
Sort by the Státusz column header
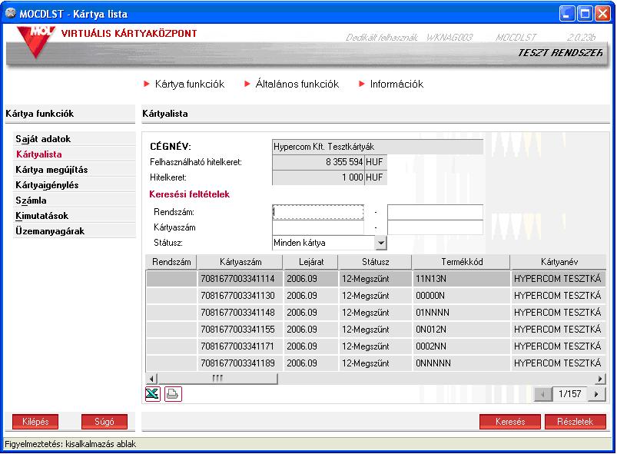(x=376, y=262)
